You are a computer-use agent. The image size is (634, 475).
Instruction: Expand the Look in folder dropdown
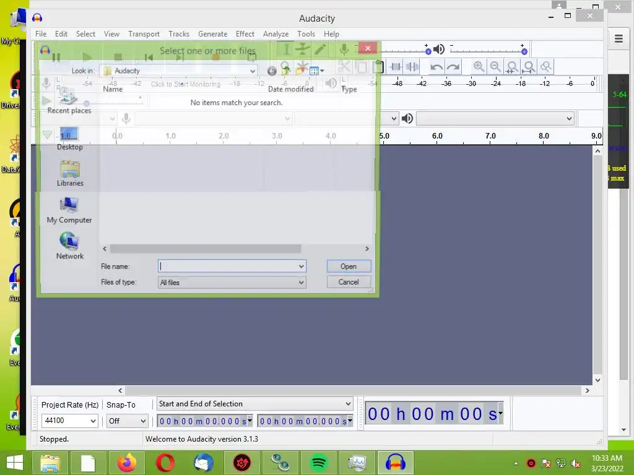tap(253, 71)
